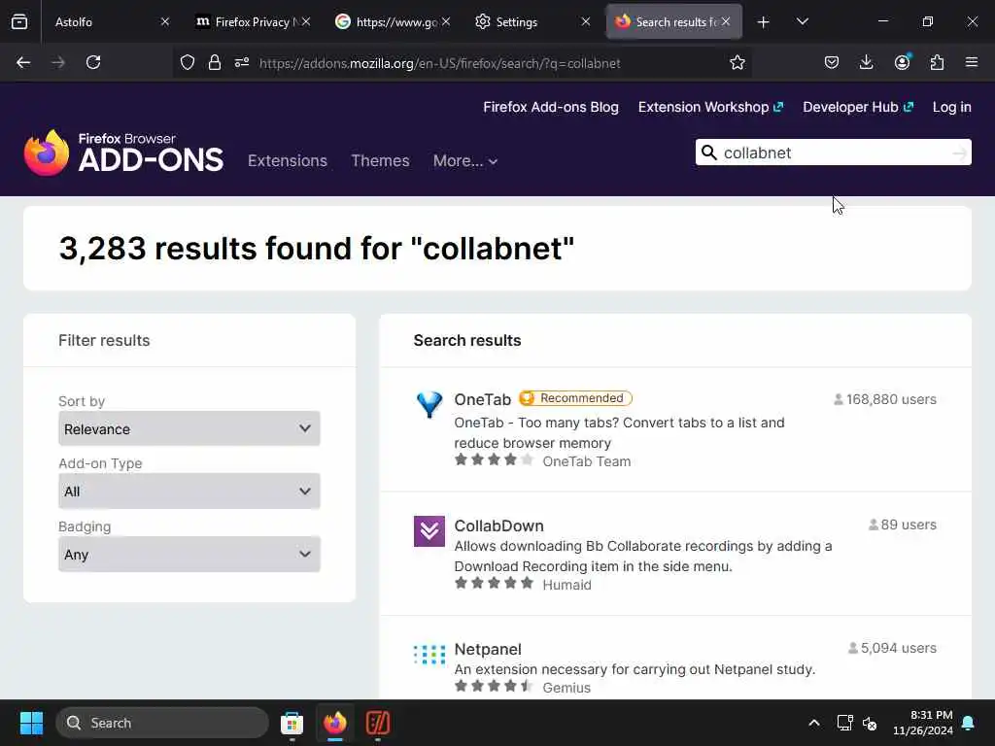
Task: Click the CollabDown extension icon
Action: pos(429,531)
